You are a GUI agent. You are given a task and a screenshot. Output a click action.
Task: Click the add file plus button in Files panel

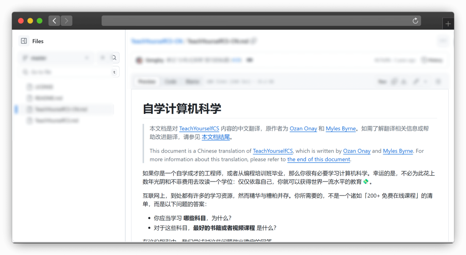coord(102,58)
